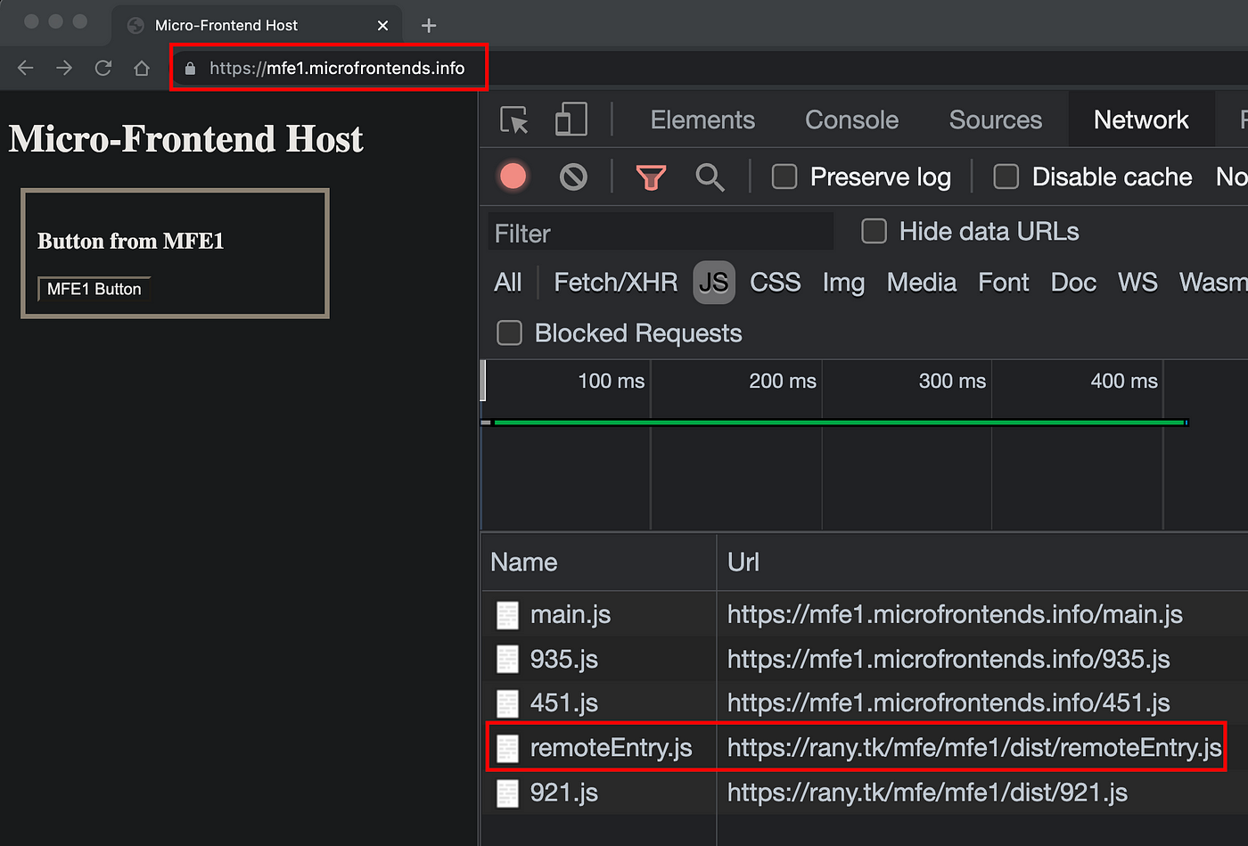Activate the inspect element picker
The width and height of the screenshot is (1248, 846).
pyautogui.click(x=514, y=119)
